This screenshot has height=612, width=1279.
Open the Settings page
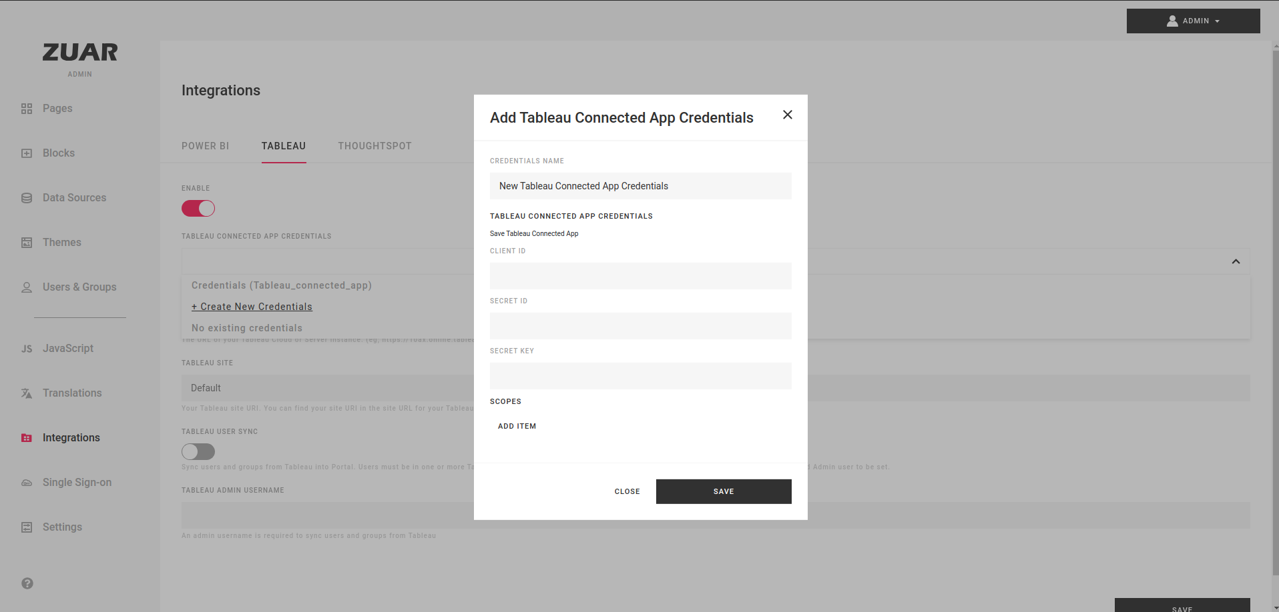[x=62, y=527]
